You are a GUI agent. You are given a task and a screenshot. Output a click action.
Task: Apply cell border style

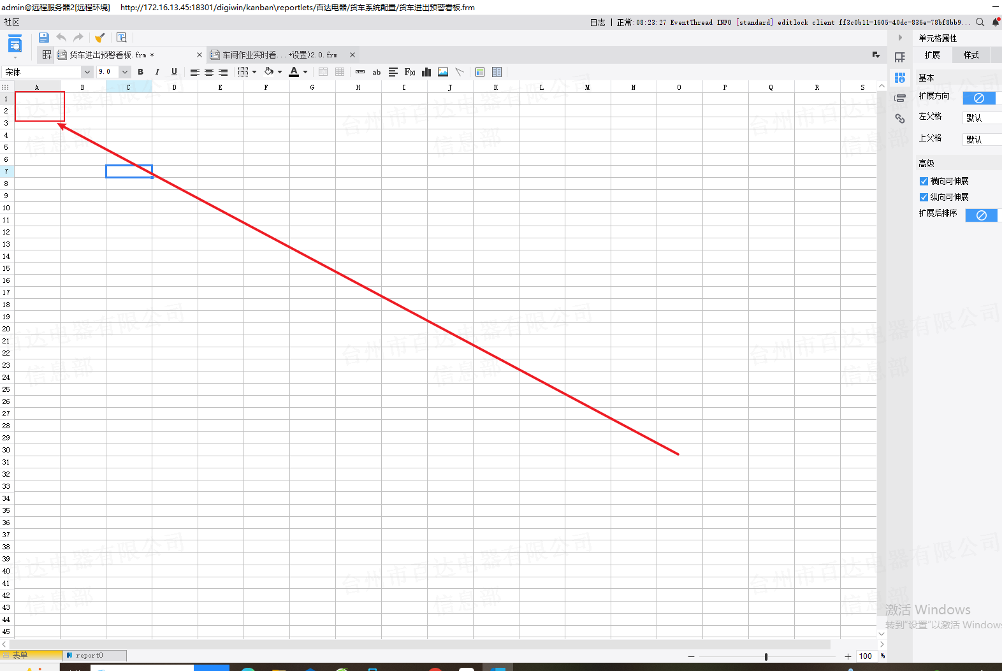[243, 72]
